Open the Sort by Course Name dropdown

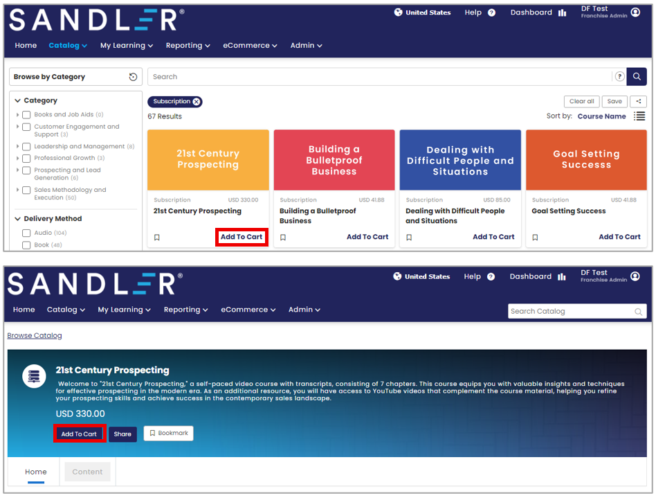(601, 116)
